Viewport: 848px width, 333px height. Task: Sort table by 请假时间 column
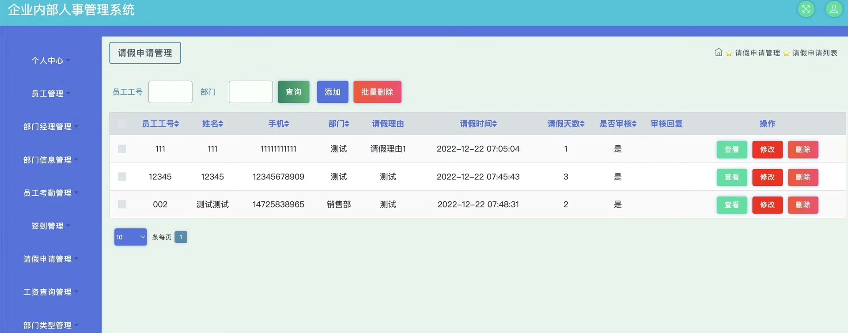point(495,124)
